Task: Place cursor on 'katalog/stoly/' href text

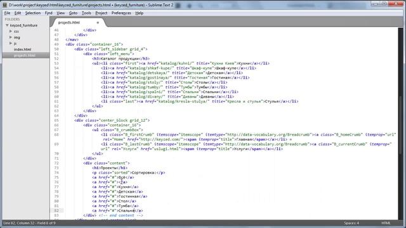Action: coord(146,82)
